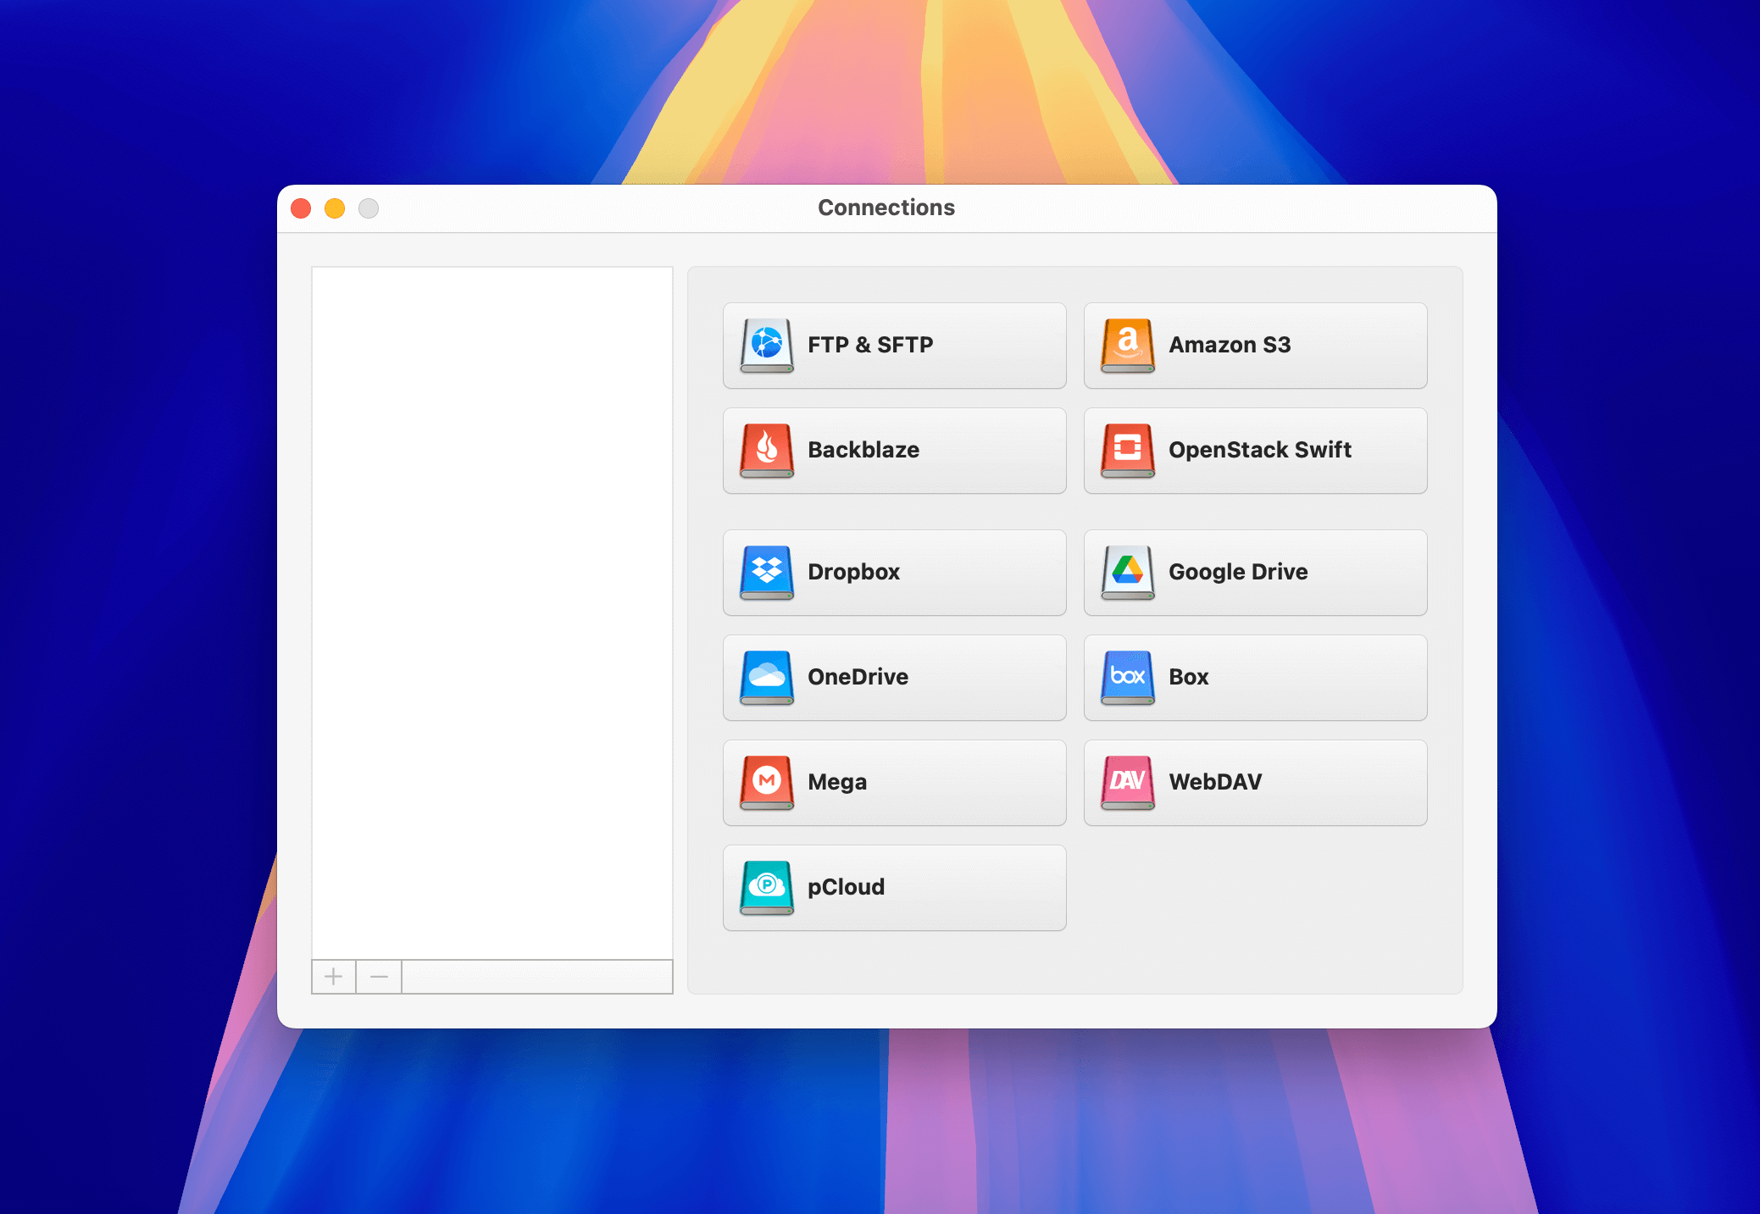Click the Amazon S3 drive icon
This screenshot has height=1214, width=1760.
click(x=1128, y=346)
